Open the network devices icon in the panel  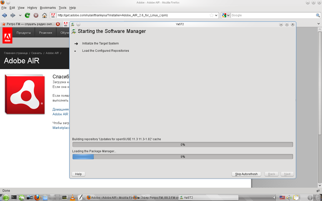(30, 197)
